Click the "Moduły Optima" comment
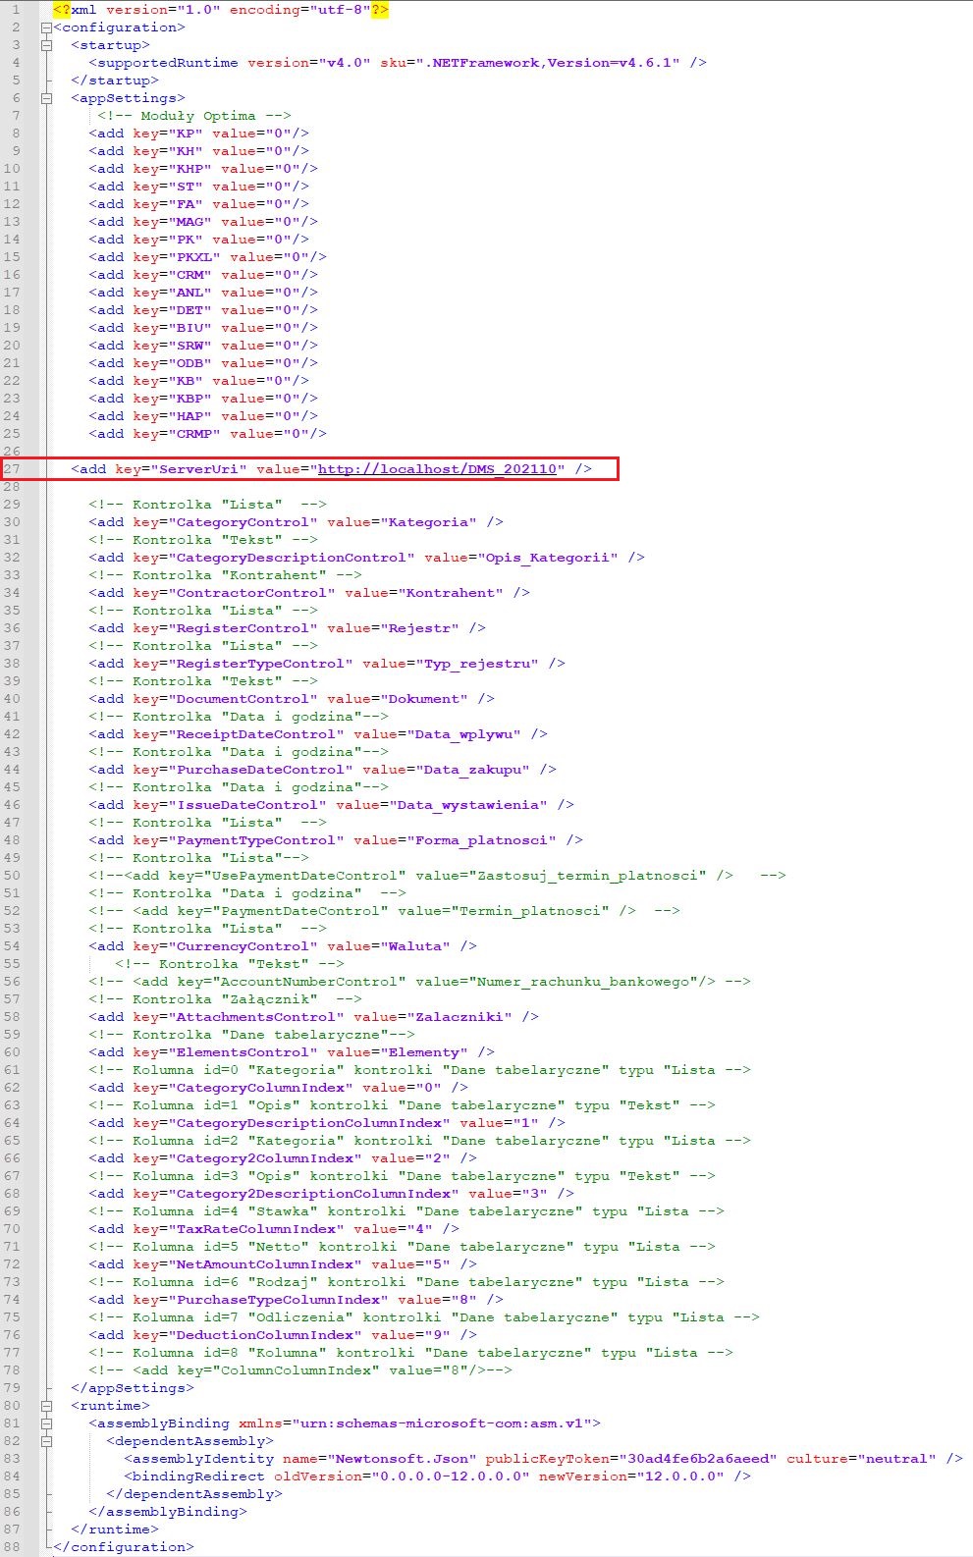The image size is (973, 1557). 194,116
